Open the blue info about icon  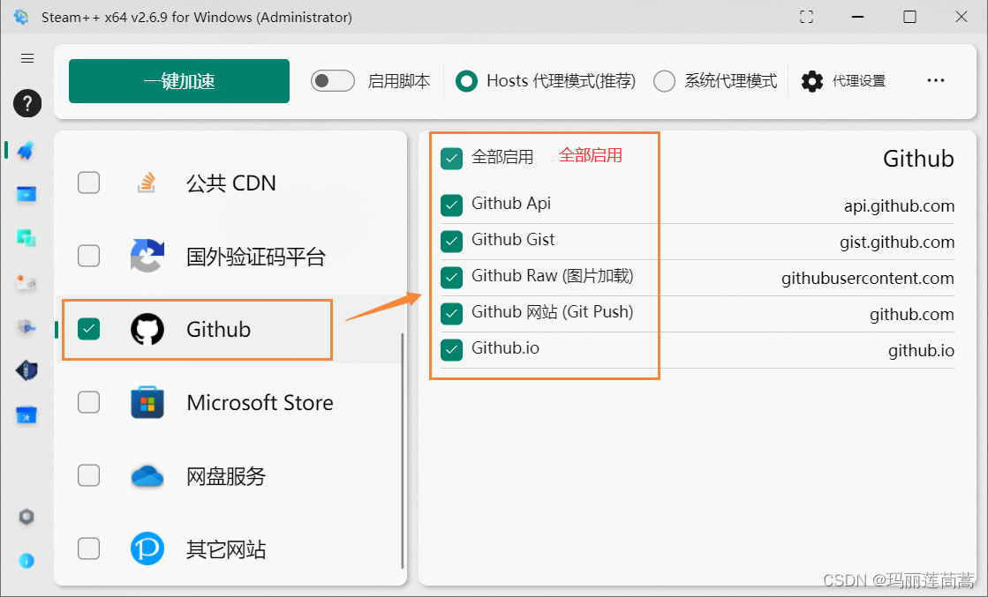pyautogui.click(x=26, y=561)
